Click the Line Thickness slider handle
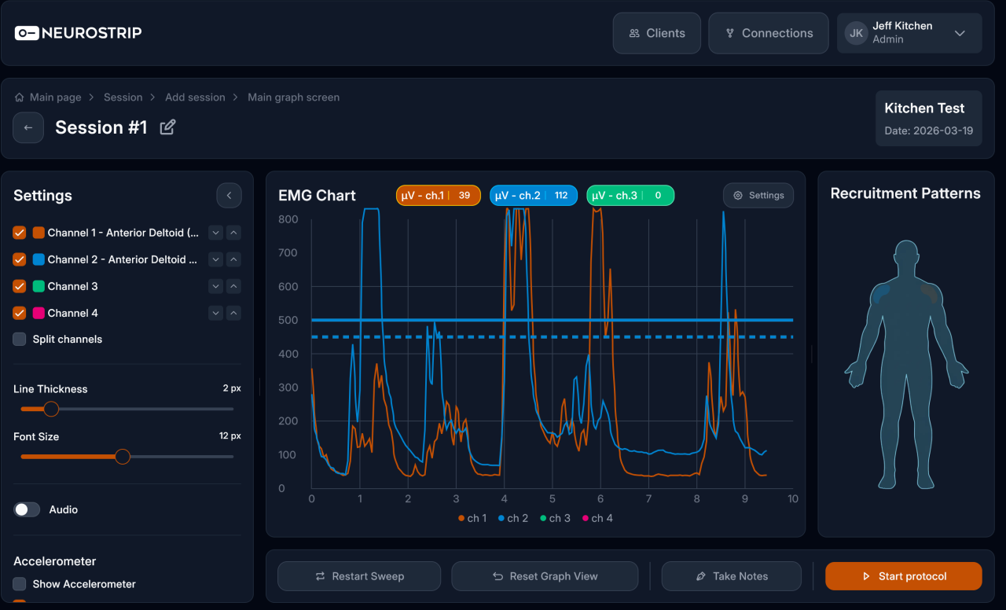Image resolution: width=1006 pixels, height=610 pixels. [51, 409]
